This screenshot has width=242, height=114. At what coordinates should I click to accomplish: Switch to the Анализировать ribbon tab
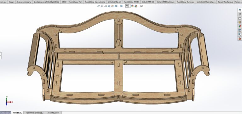[24, 2]
